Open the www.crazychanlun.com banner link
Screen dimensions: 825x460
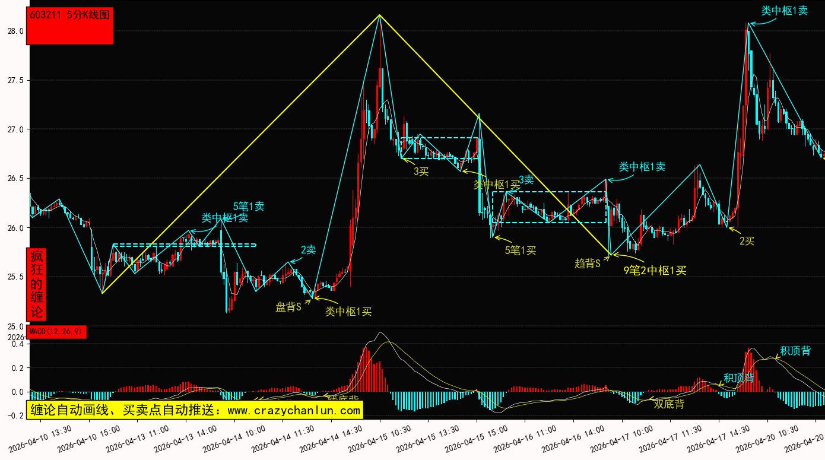click(194, 410)
